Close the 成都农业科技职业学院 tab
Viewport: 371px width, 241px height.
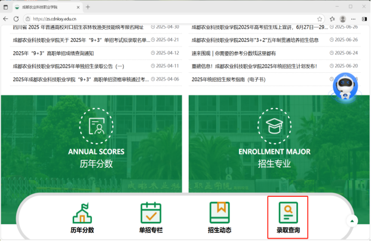pyautogui.click(x=78, y=7)
